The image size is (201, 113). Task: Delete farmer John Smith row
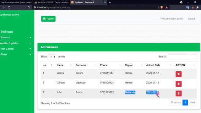coord(178,94)
